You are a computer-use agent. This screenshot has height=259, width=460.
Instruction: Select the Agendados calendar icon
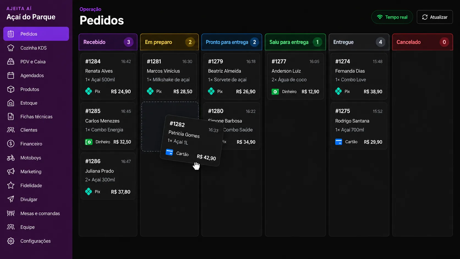(x=11, y=75)
